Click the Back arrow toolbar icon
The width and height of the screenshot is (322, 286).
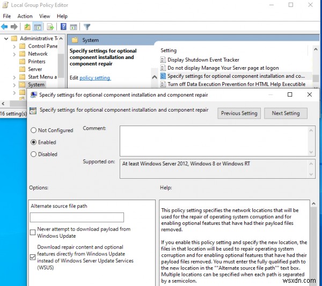pos(4,27)
